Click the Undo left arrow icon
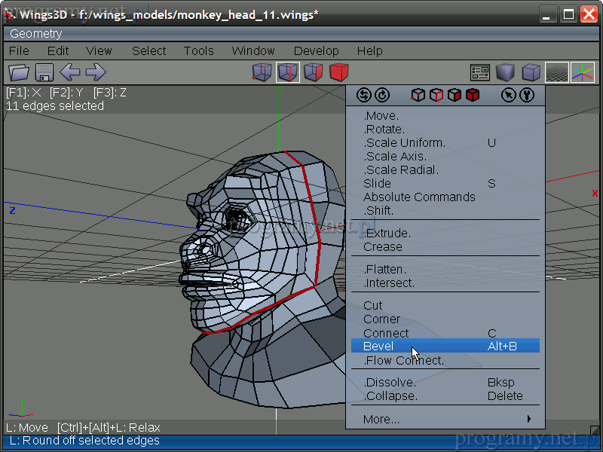The height and width of the screenshot is (452, 603). click(70, 72)
